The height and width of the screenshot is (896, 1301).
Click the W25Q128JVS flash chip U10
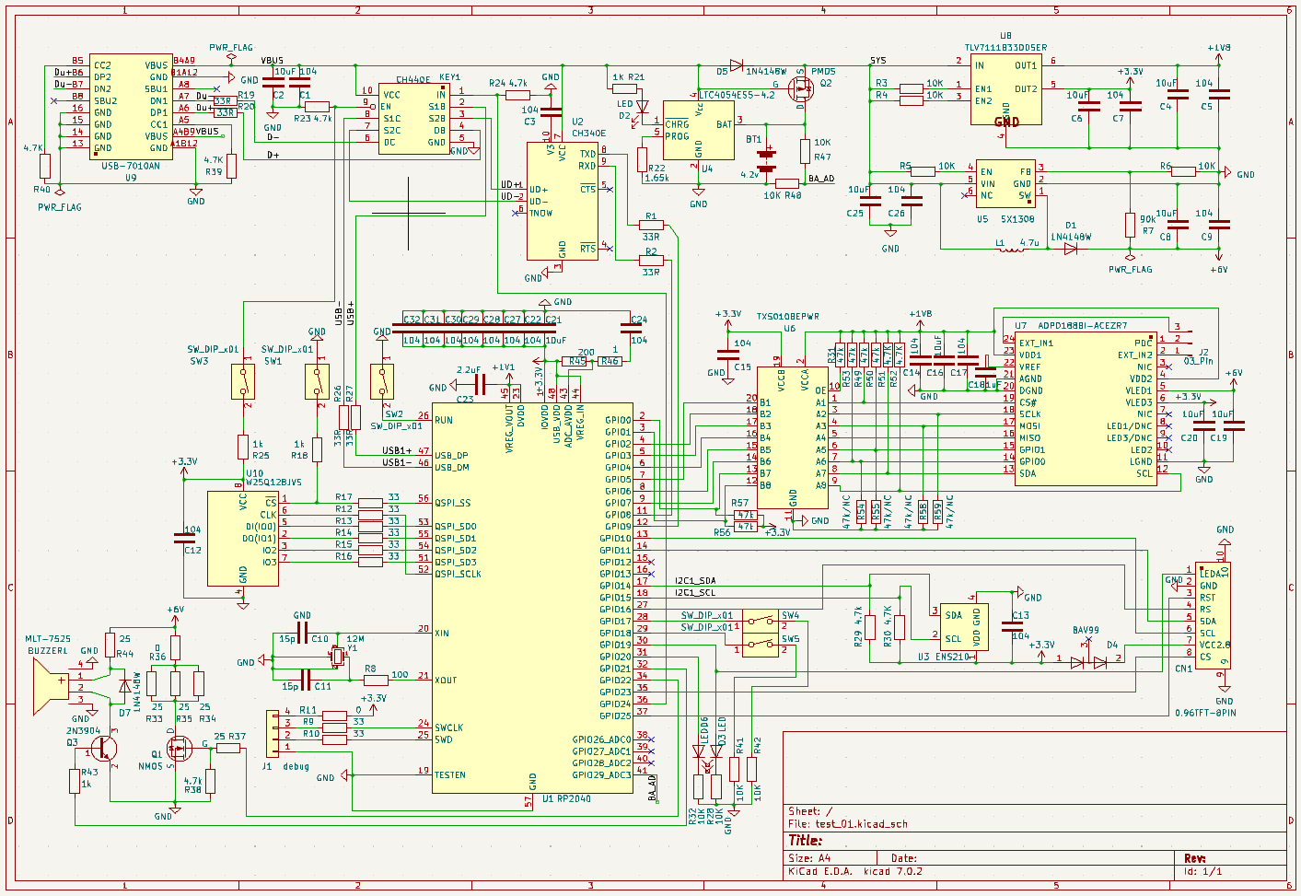[243, 539]
